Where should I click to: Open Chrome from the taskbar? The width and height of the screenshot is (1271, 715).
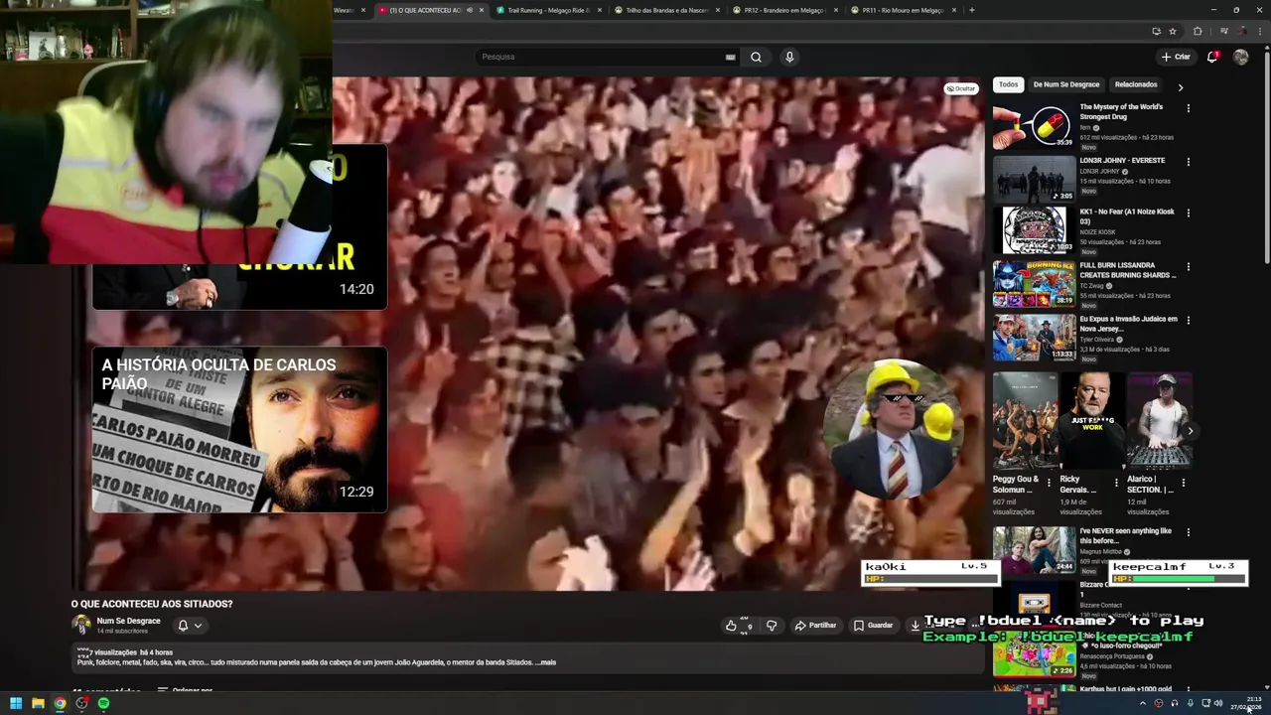tap(60, 703)
